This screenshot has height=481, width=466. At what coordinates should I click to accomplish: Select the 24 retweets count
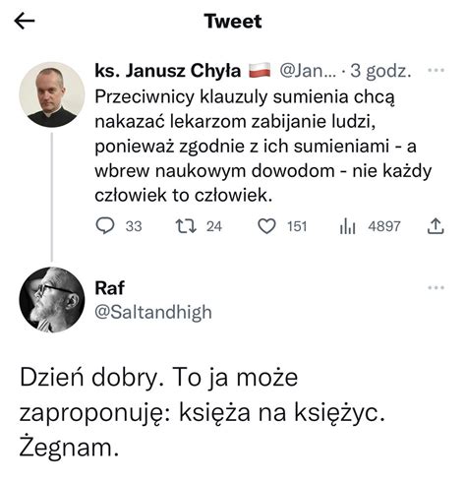[214, 226]
